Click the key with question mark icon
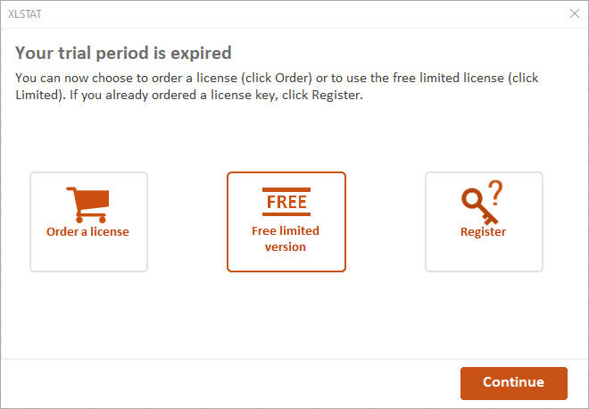The width and height of the screenshot is (589, 409). tap(483, 203)
